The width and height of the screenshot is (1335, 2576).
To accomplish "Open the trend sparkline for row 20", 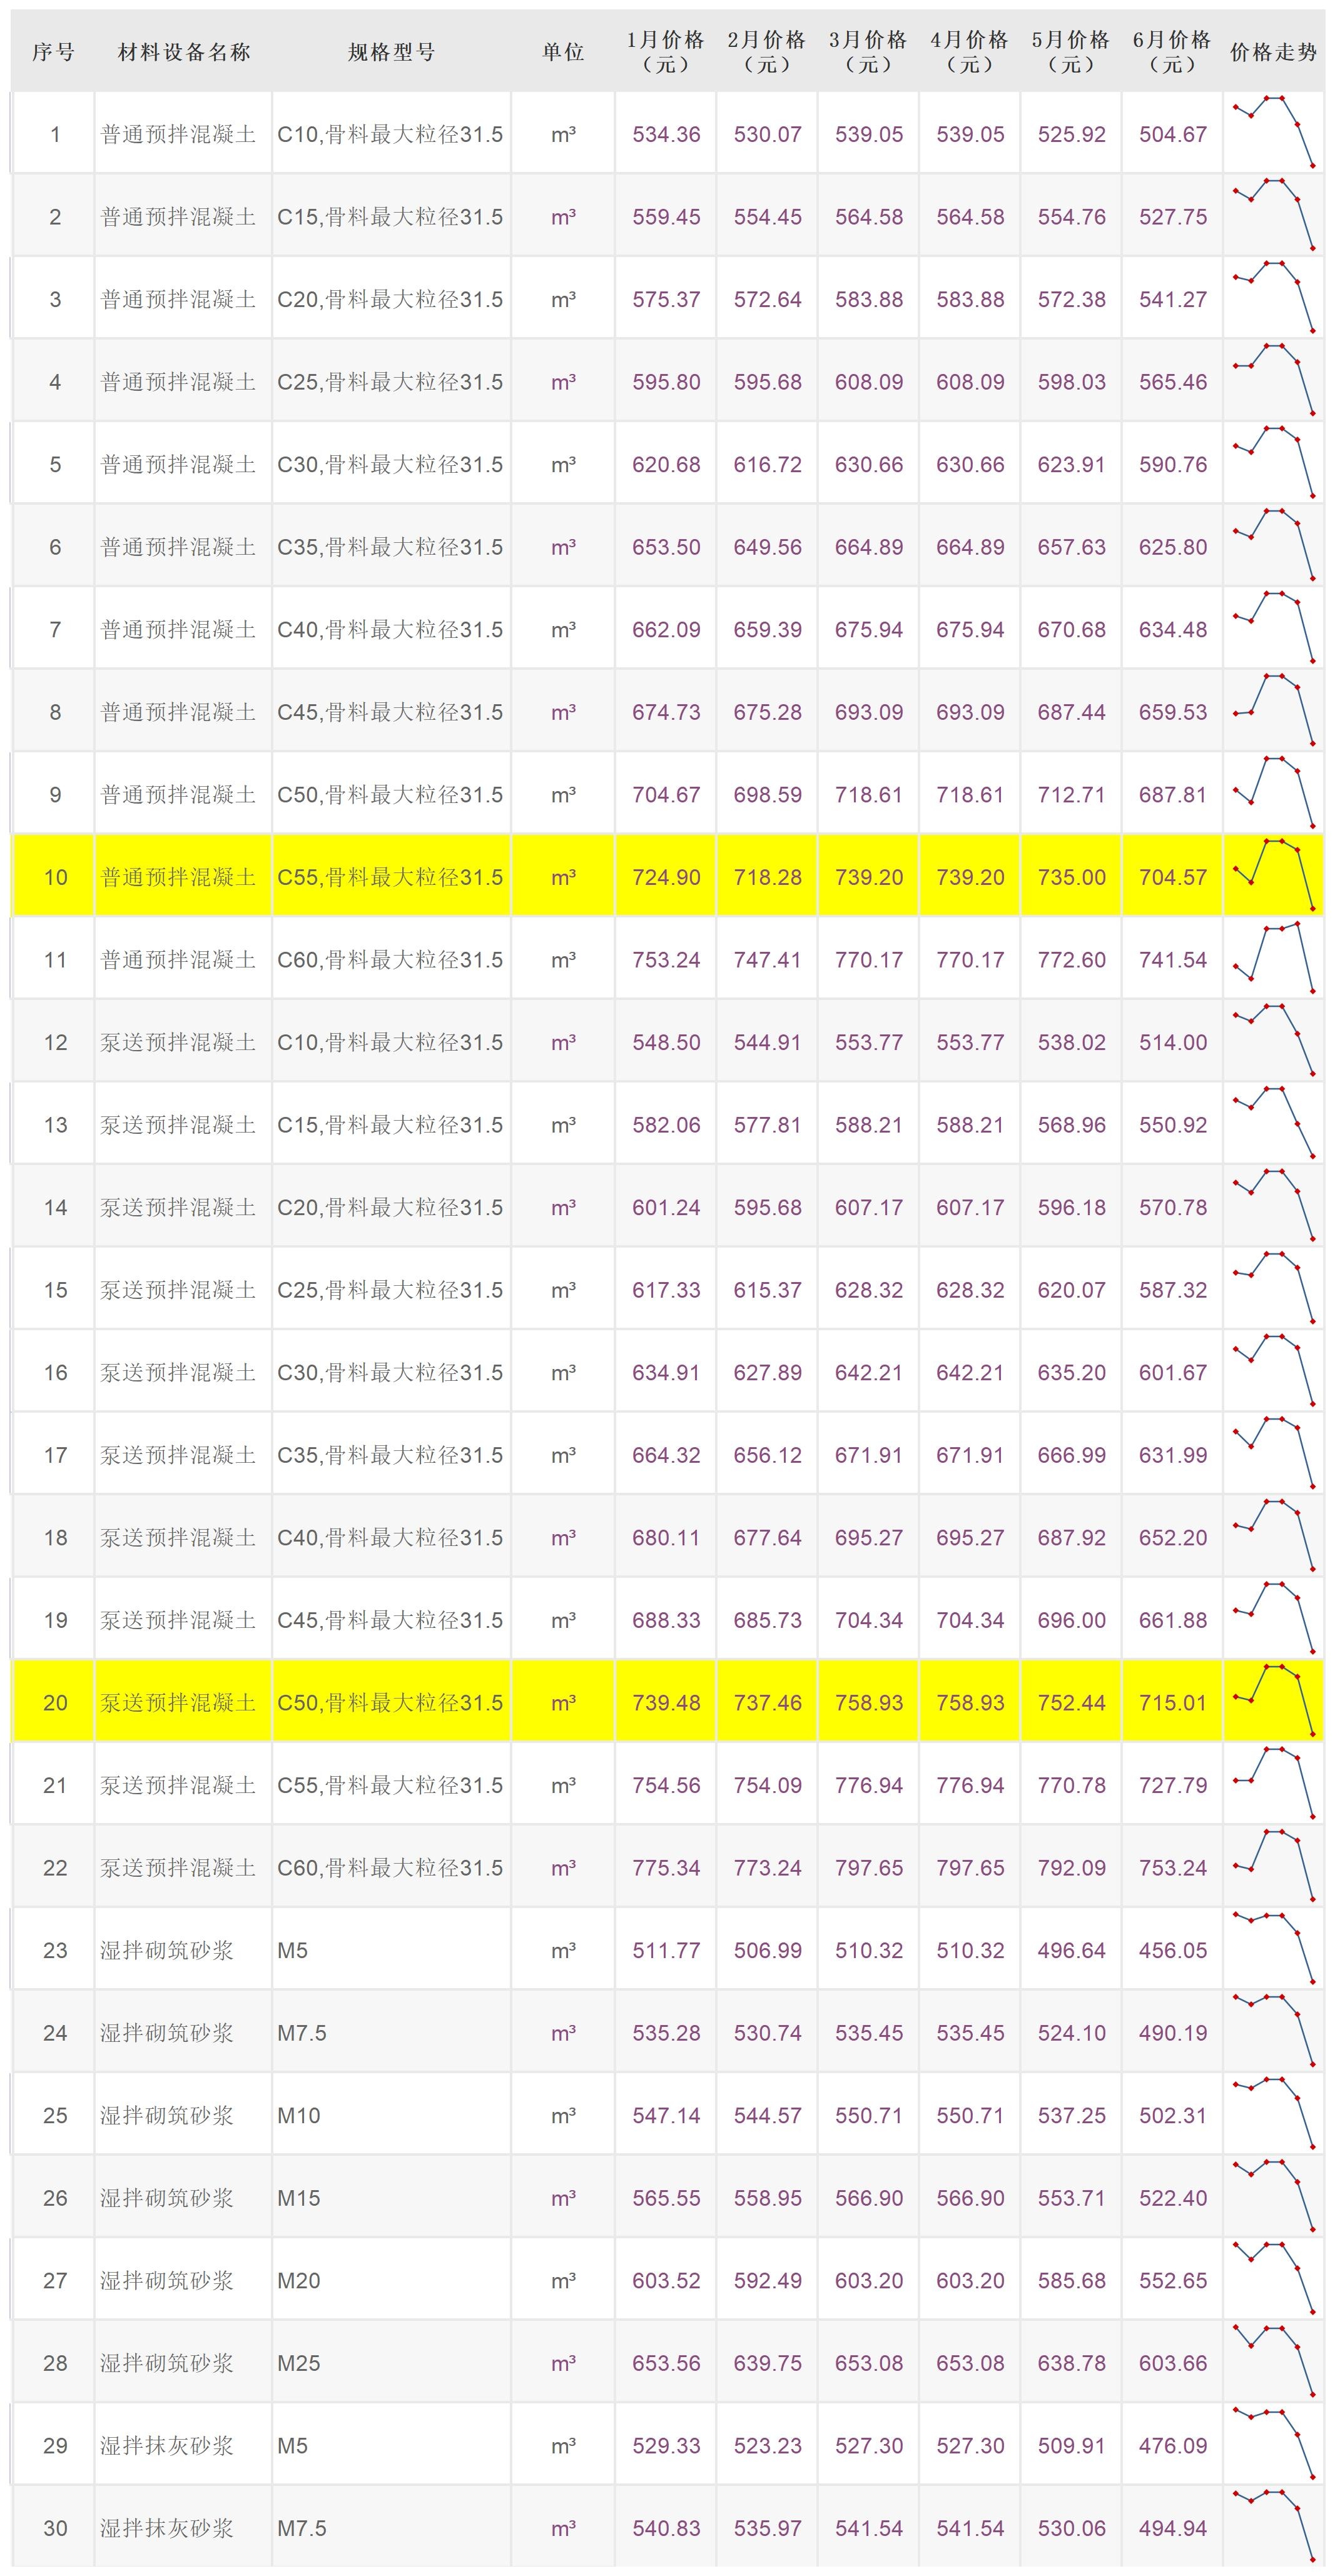I will [x=1273, y=1700].
